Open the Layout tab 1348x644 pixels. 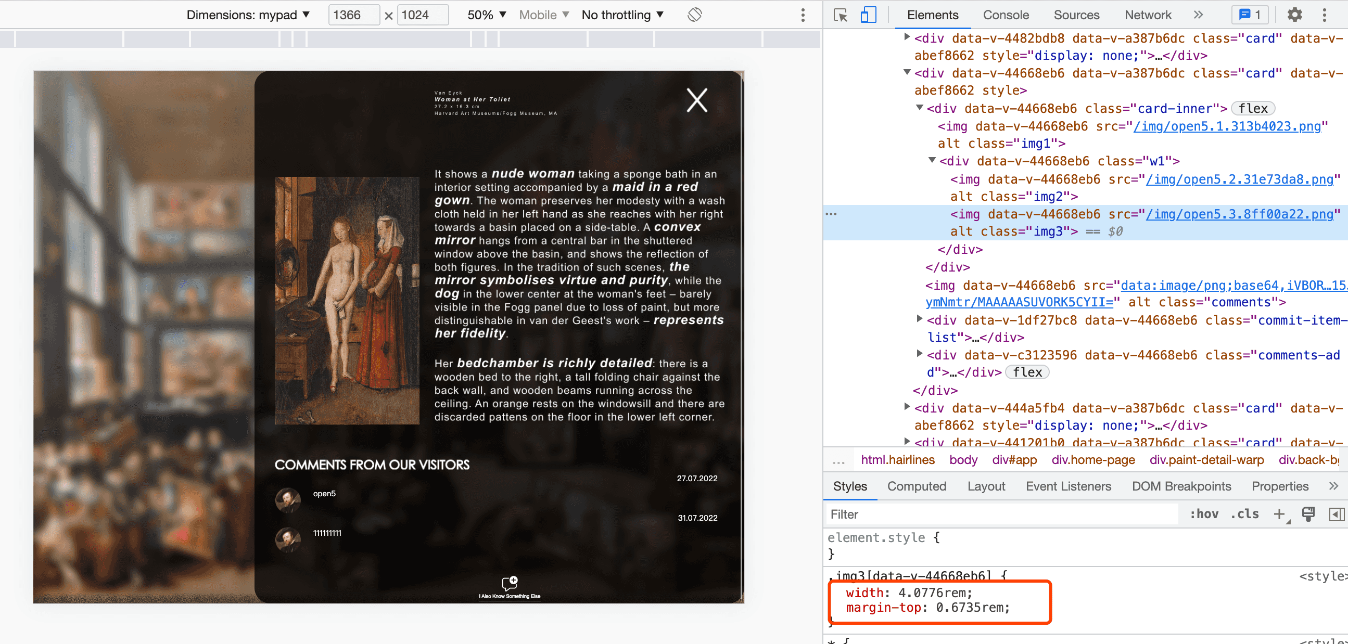[x=986, y=486]
